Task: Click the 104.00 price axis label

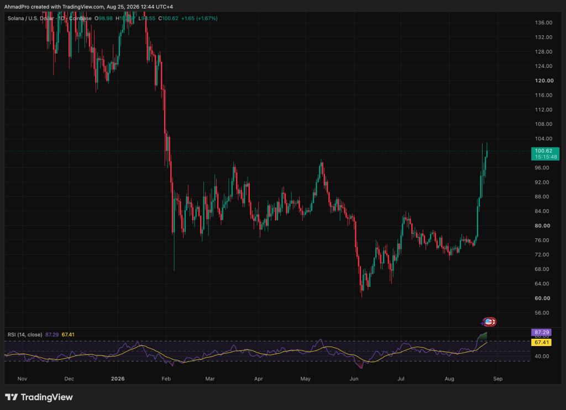Action: coord(543,139)
